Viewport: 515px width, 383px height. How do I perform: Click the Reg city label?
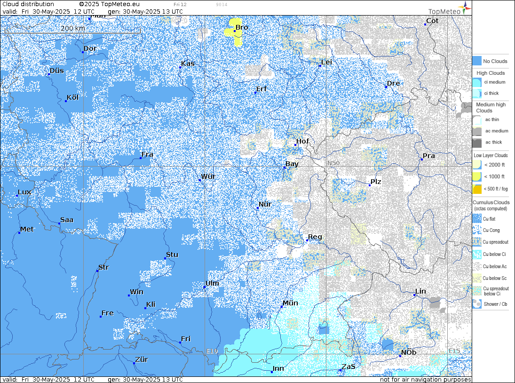pyautogui.click(x=315, y=237)
